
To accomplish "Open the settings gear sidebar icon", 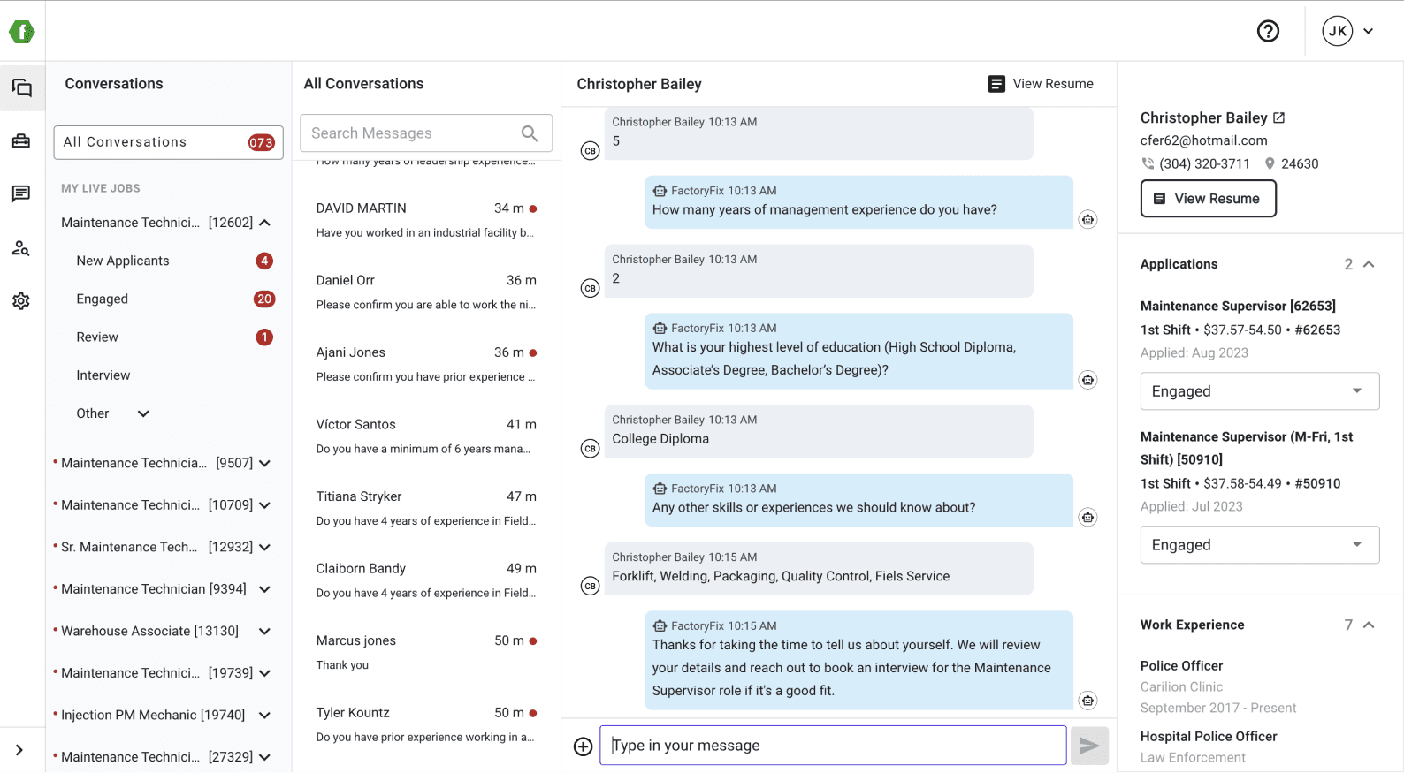I will pyautogui.click(x=21, y=301).
